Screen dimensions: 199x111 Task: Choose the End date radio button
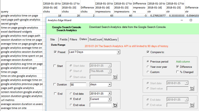pos(71,94)
